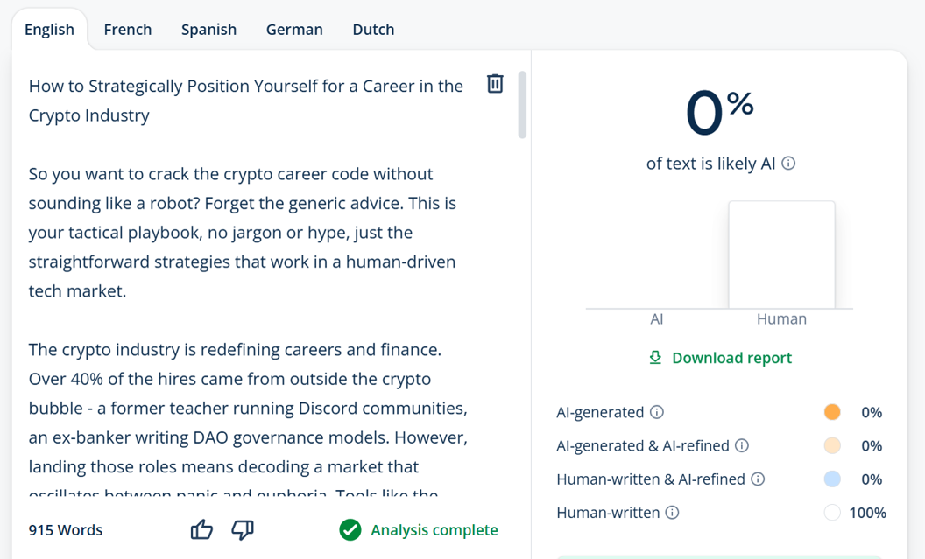Image resolution: width=925 pixels, height=559 pixels.
Task: Click the '915 Words' count
Action: point(66,530)
